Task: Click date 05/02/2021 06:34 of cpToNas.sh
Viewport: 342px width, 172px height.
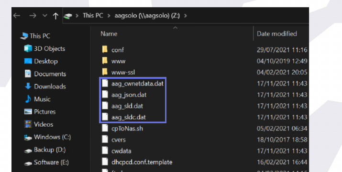Action: (x=282, y=129)
